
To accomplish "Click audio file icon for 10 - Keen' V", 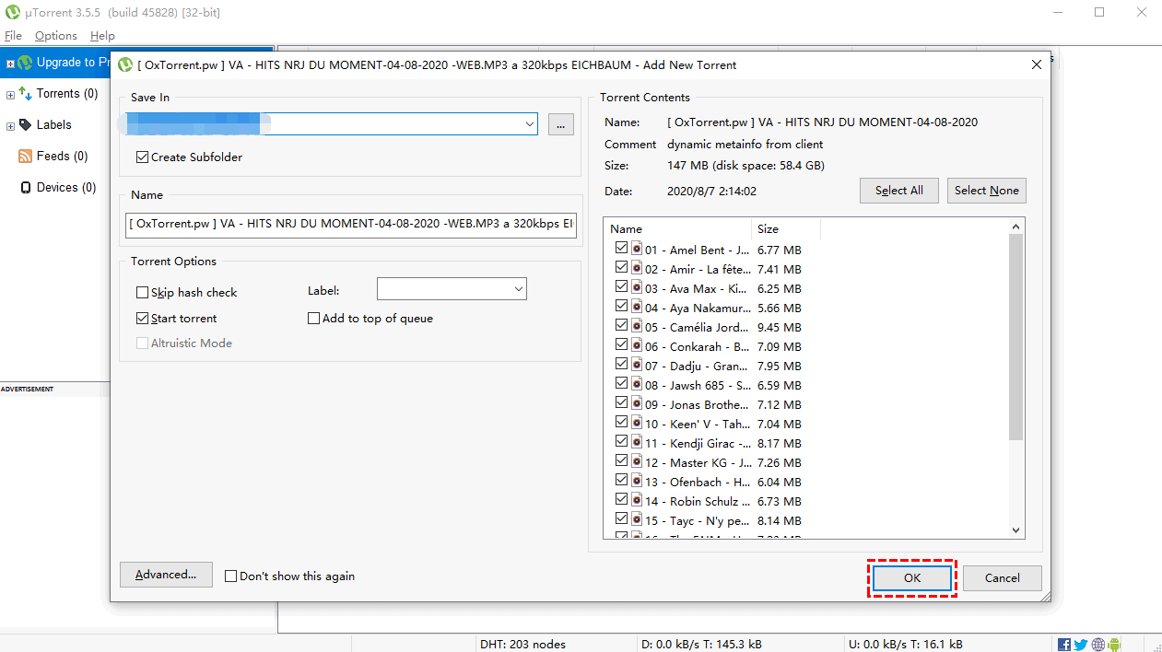I will 637,423.
